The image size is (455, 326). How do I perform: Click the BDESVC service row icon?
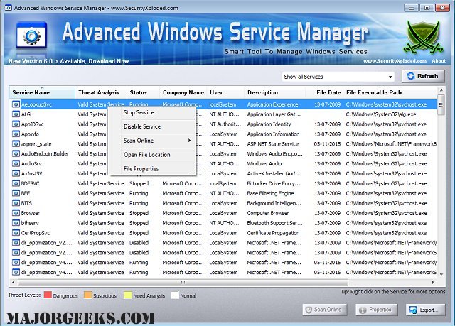click(x=16, y=183)
